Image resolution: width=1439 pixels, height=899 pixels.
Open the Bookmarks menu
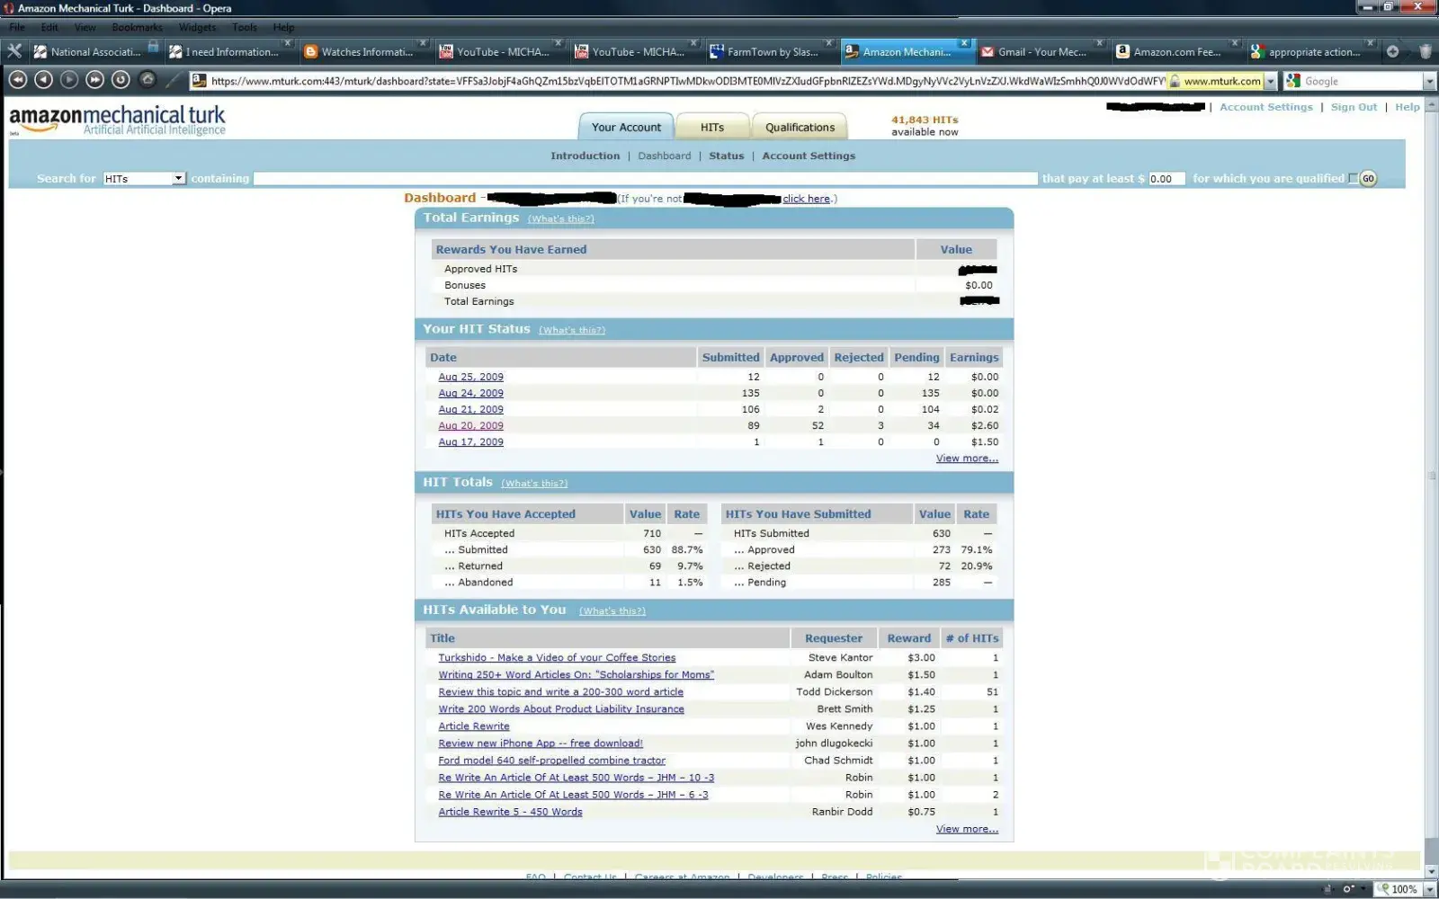(137, 27)
